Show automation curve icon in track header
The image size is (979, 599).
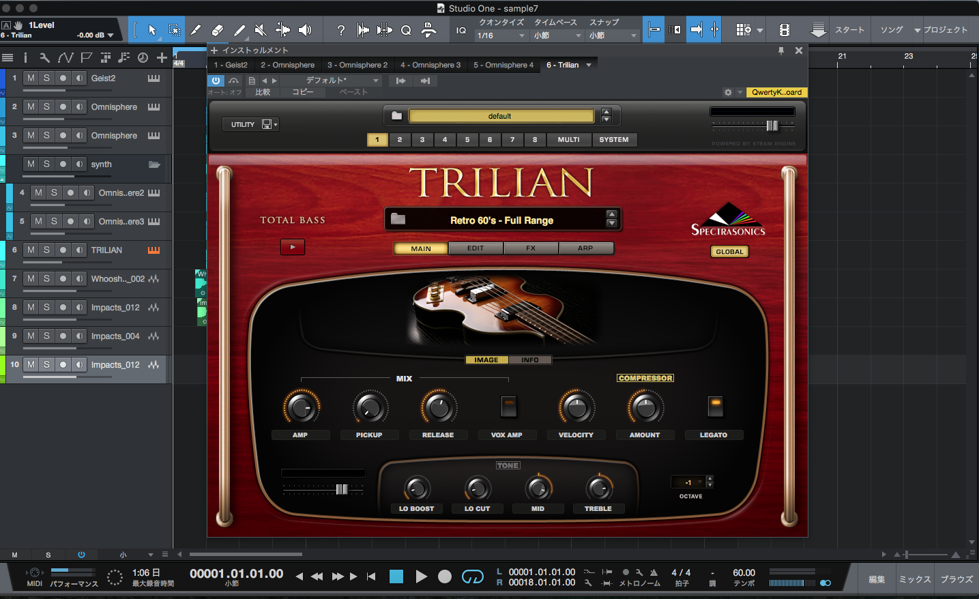tap(65, 58)
